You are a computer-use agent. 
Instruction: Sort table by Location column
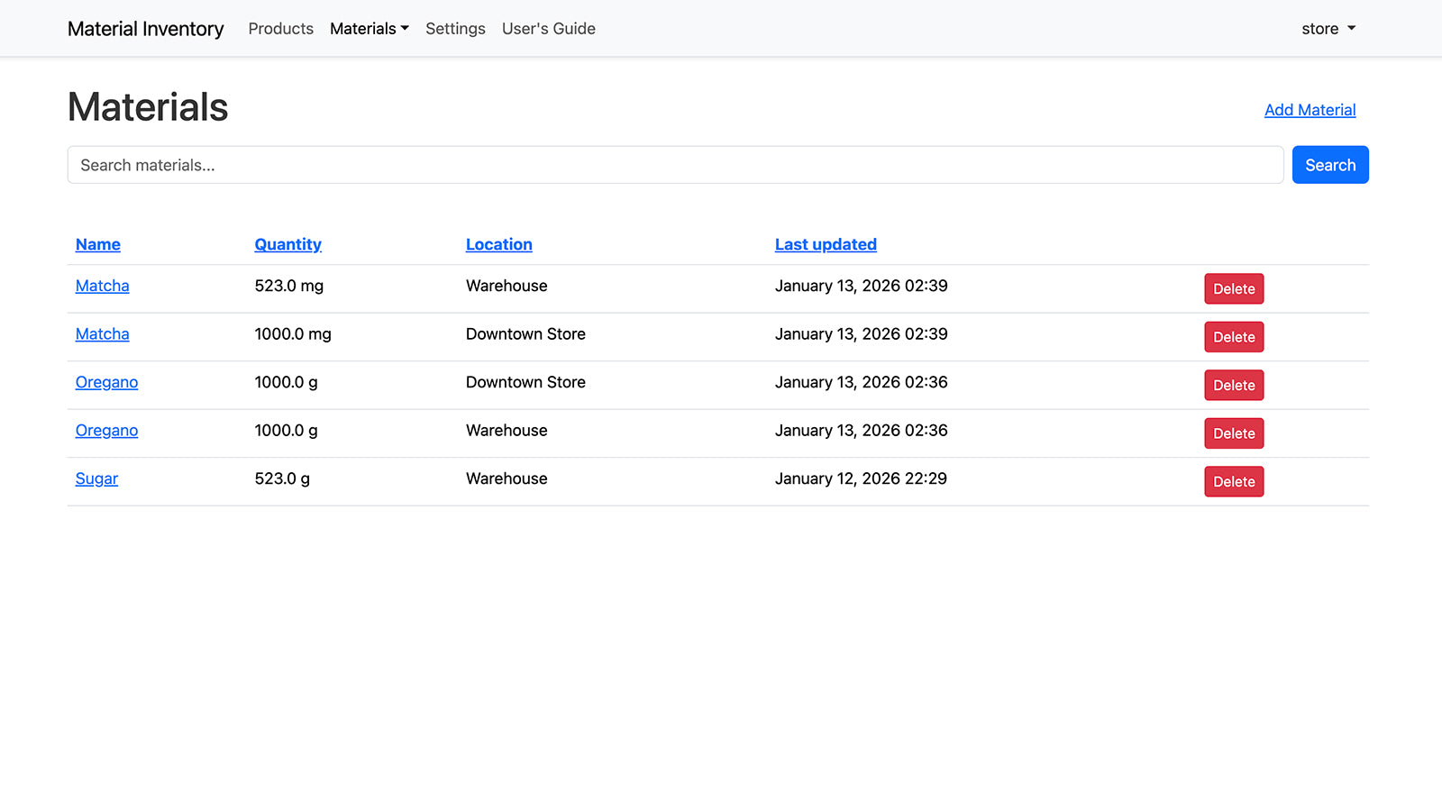(x=498, y=244)
